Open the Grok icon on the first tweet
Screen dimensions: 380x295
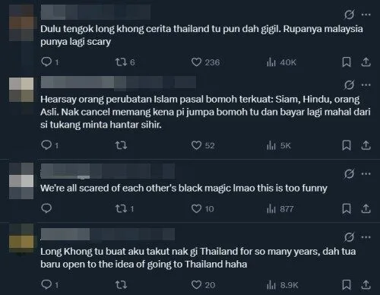(x=349, y=14)
